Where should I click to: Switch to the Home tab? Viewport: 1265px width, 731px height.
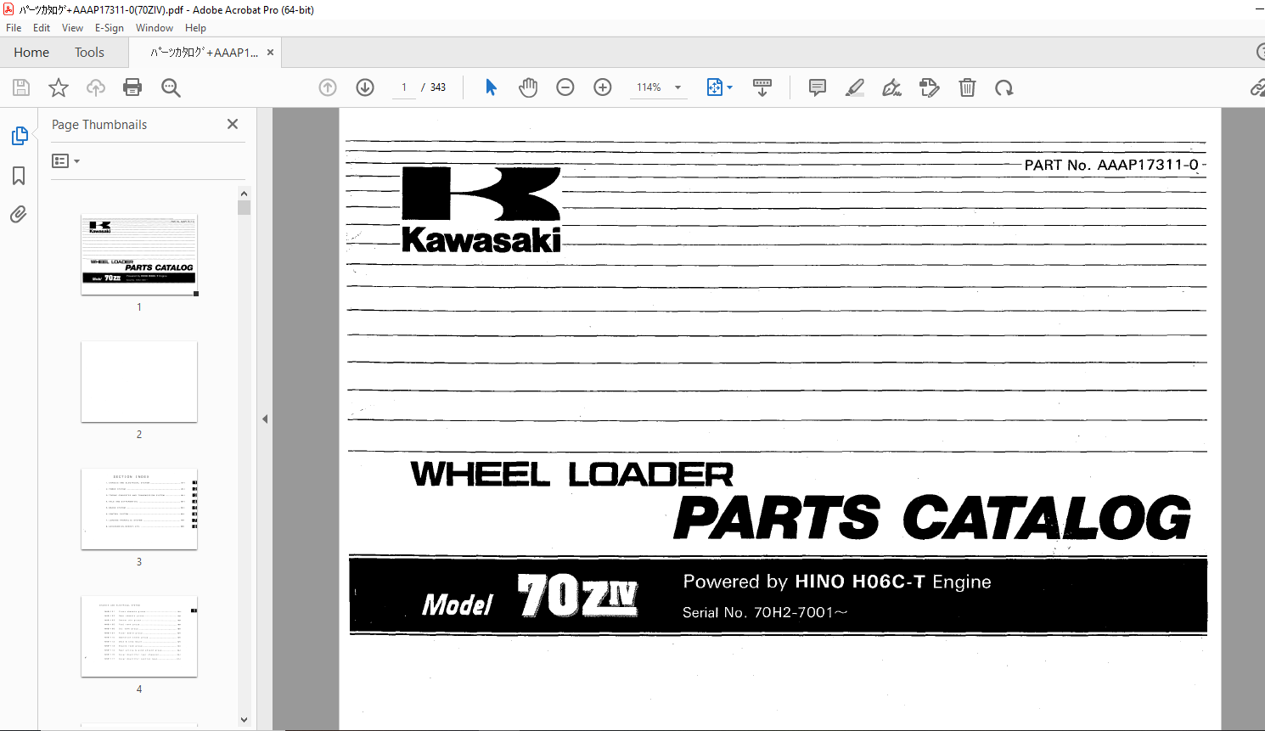(31, 53)
